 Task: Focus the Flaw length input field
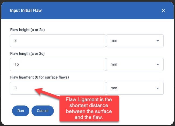[x=58, y=64]
